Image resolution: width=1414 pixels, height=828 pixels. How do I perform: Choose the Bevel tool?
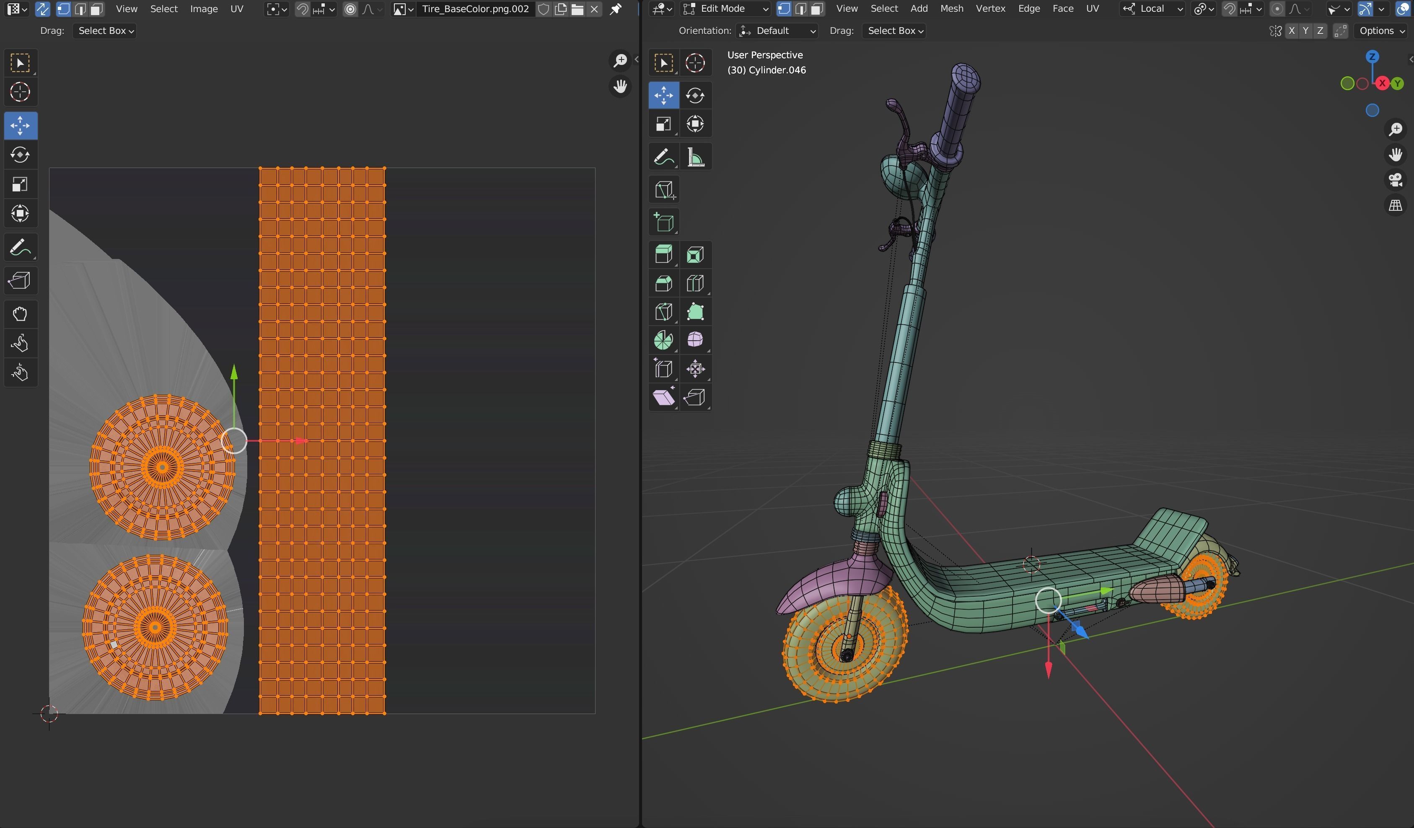[664, 283]
